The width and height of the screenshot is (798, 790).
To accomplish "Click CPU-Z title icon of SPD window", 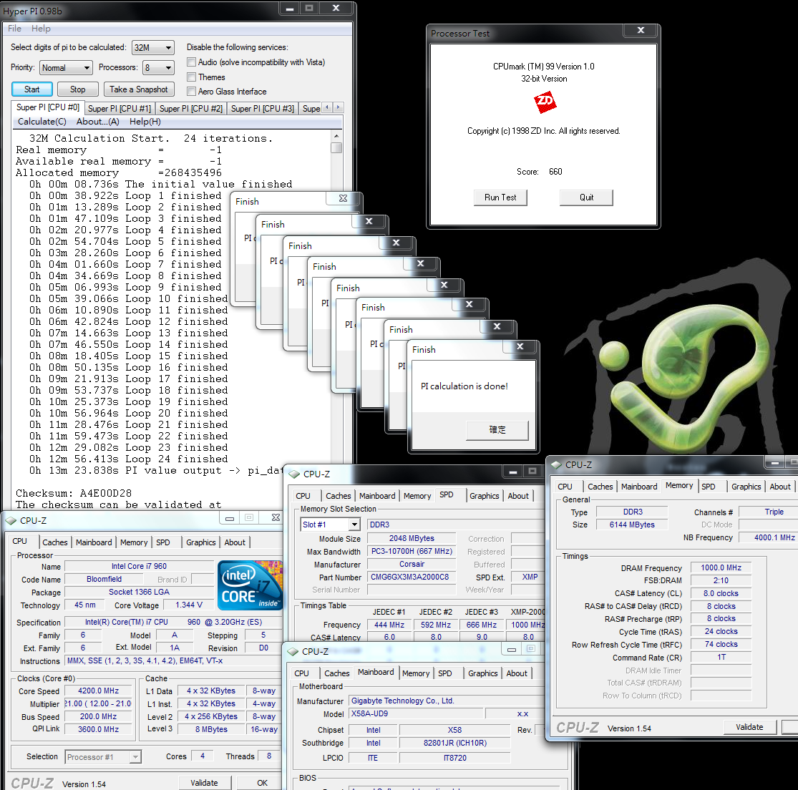I will pos(293,474).
